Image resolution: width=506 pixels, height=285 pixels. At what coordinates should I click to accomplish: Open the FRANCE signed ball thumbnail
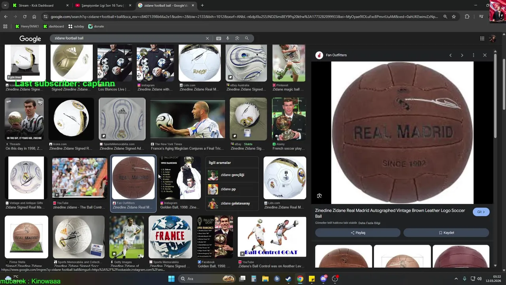tap(170, 237)
